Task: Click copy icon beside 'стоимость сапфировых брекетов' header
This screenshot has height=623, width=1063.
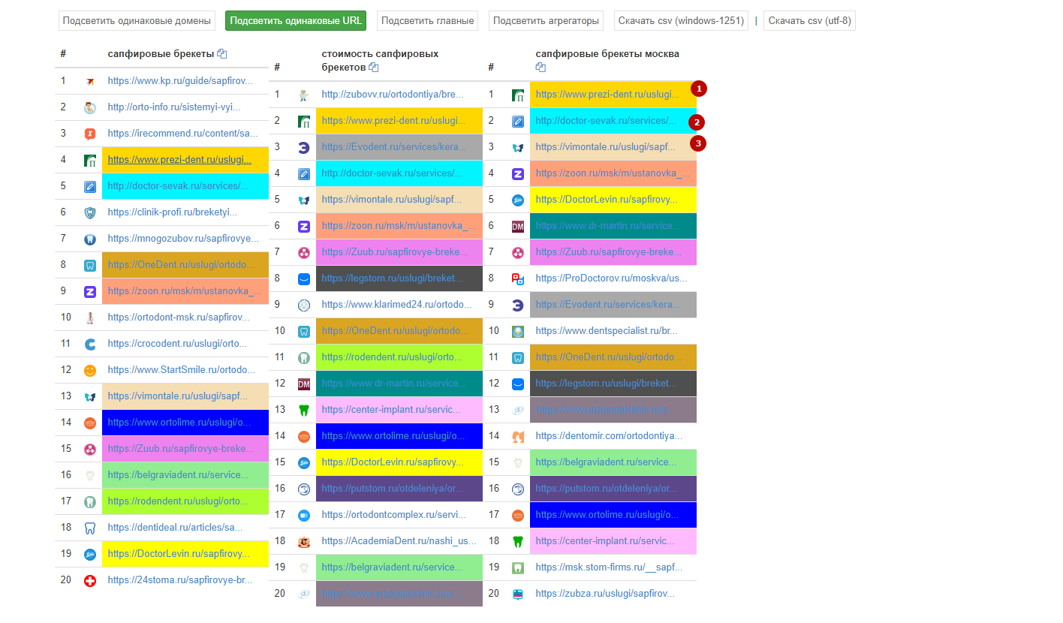Action: click(x=374, y=68)
